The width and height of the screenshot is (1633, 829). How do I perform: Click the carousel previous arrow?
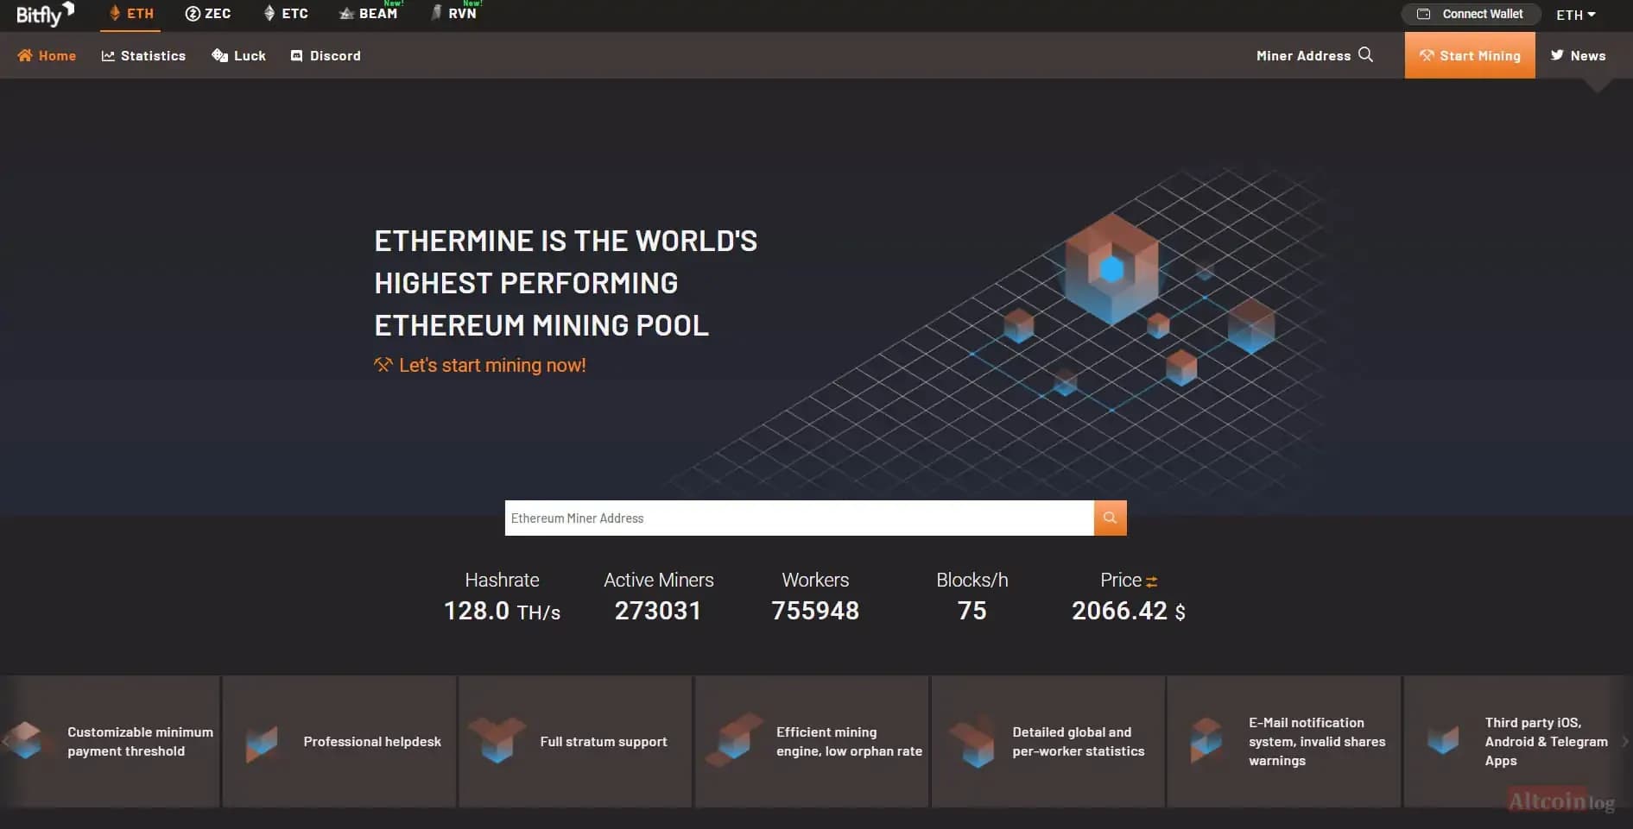click(x=6, y=741)
